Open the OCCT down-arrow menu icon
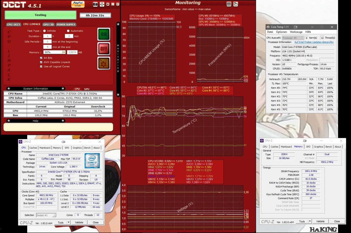This screenshot has width=351, height=233. 108,4
